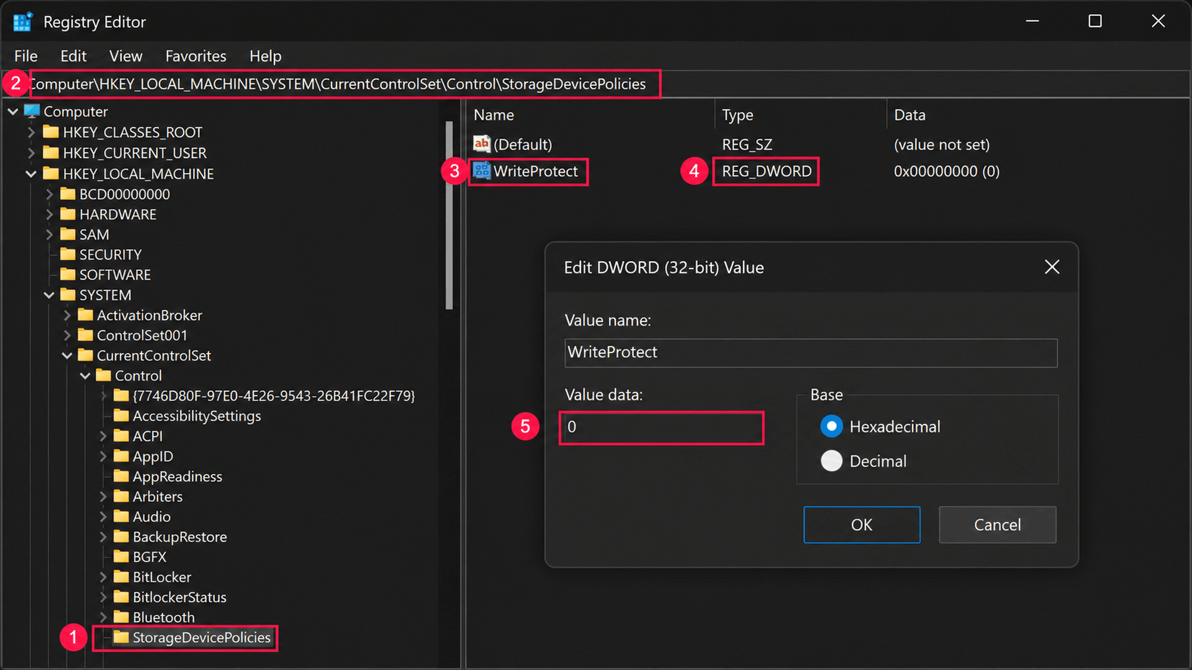Click the StorageDevicePolicies folder icon
The width and height of the screenshot is (1192, 670).
click(121, 637)
